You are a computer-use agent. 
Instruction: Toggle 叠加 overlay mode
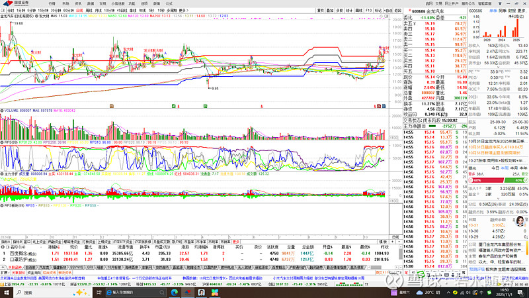329,11
